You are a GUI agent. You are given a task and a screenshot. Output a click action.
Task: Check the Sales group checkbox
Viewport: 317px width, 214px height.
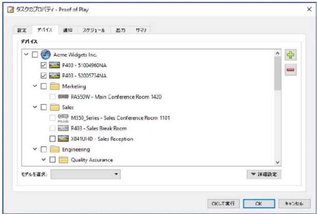click(x=44, y=107)
